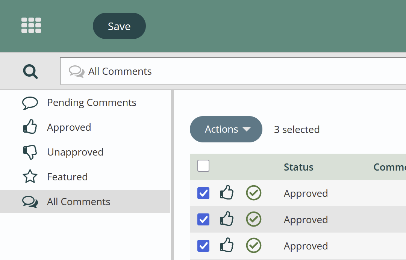
Task: Uncheck the second comment row checkbox
Action: pos(203,219)
